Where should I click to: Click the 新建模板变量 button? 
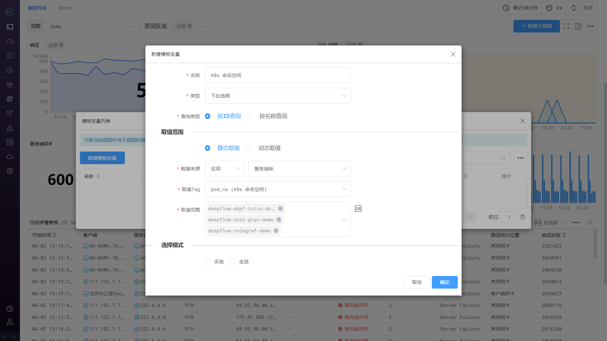click(x=102, y=158)
